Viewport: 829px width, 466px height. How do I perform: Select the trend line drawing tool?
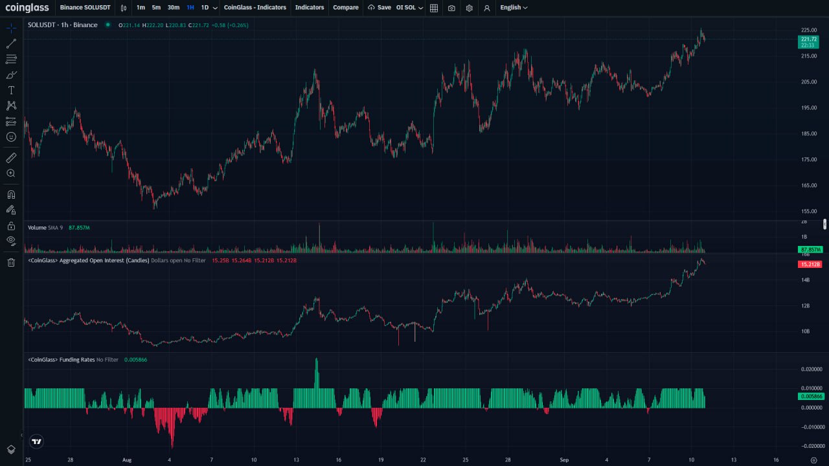(x=11, y=44)
